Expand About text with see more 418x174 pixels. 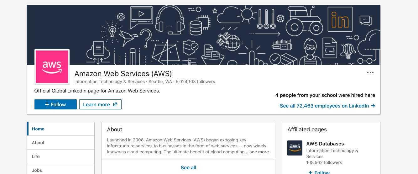tap(259, 152)
